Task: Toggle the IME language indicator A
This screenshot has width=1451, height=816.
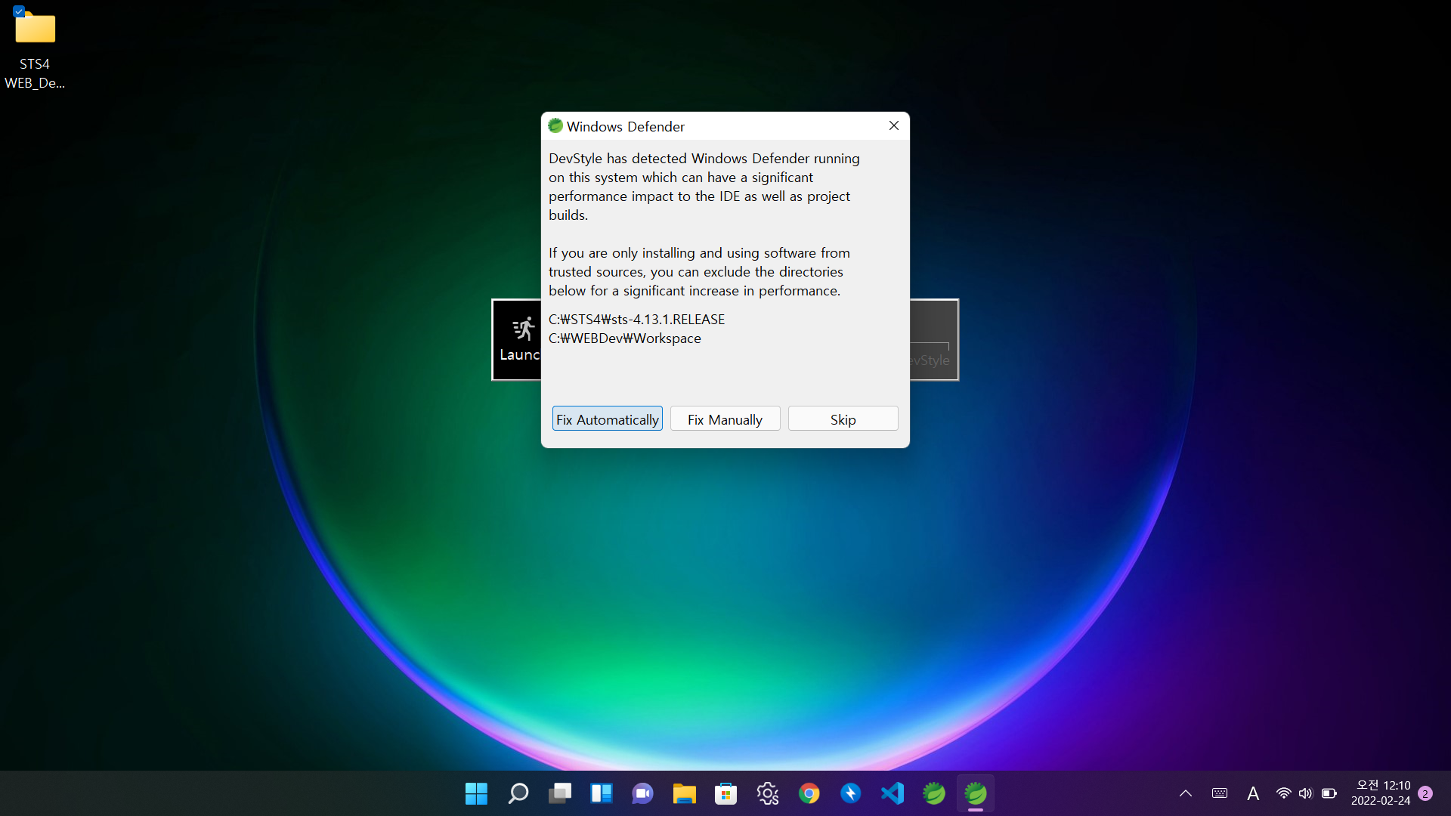Action: tap(1253, 793)
